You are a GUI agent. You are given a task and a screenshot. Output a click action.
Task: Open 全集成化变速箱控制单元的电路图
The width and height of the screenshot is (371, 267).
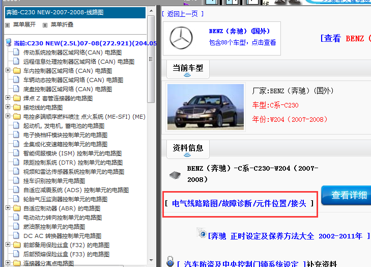65,144
